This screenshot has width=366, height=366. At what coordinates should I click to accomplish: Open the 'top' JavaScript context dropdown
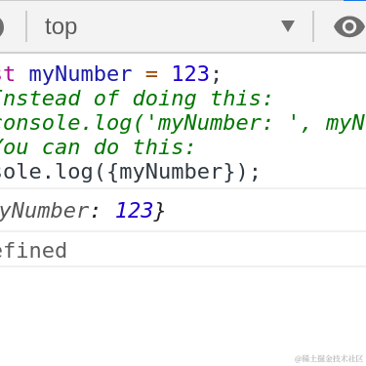(169, 26)
